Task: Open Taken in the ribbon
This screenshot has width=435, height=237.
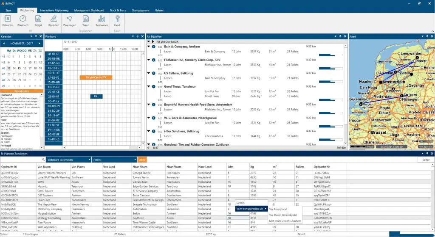Action: 86,20
